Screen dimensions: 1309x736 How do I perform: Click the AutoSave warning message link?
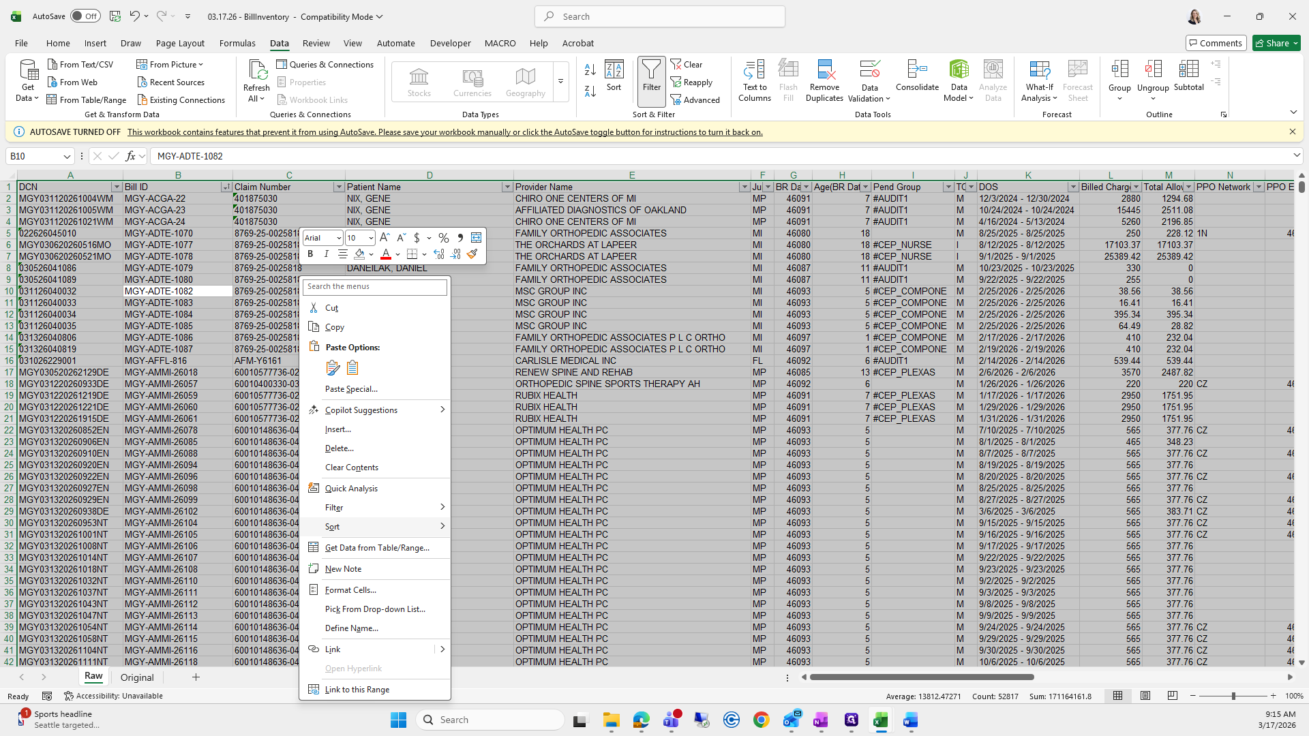click(x=445, y=132)
